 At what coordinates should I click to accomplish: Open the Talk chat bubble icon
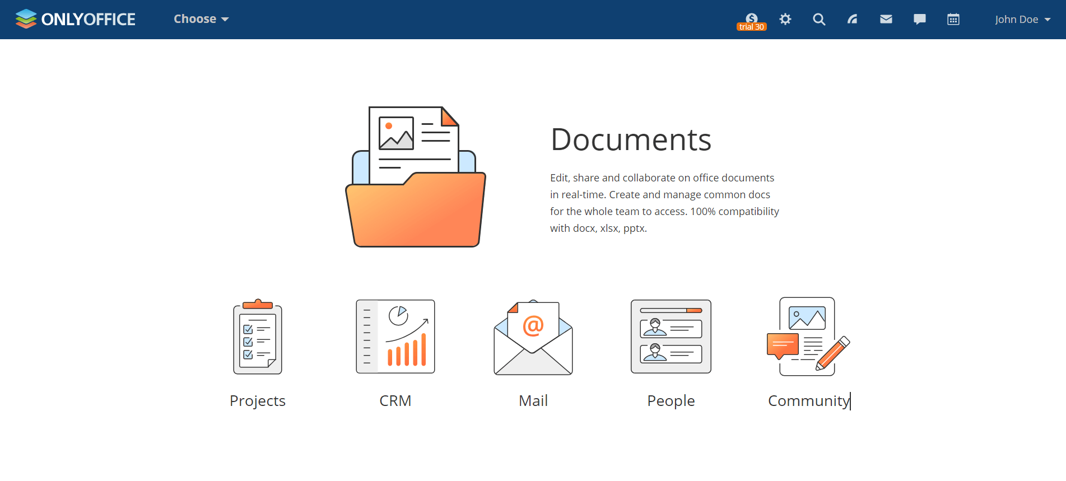click(920, 19)
